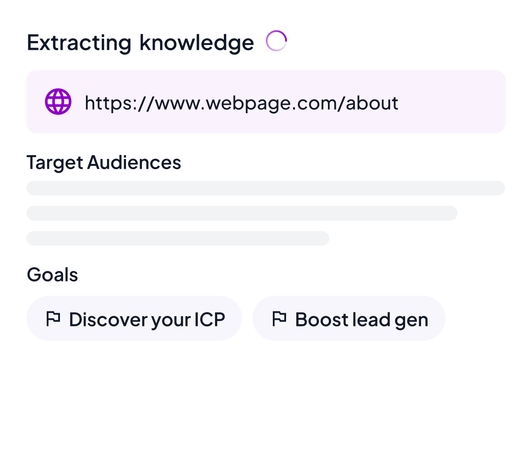Image resolution: width=532 pixels, height=451 pixels.
Task: Click the Target Audiences label
Action: [104, 163]
